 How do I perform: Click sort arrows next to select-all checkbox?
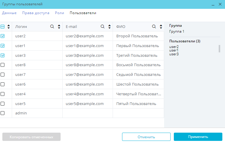point(9,26)
